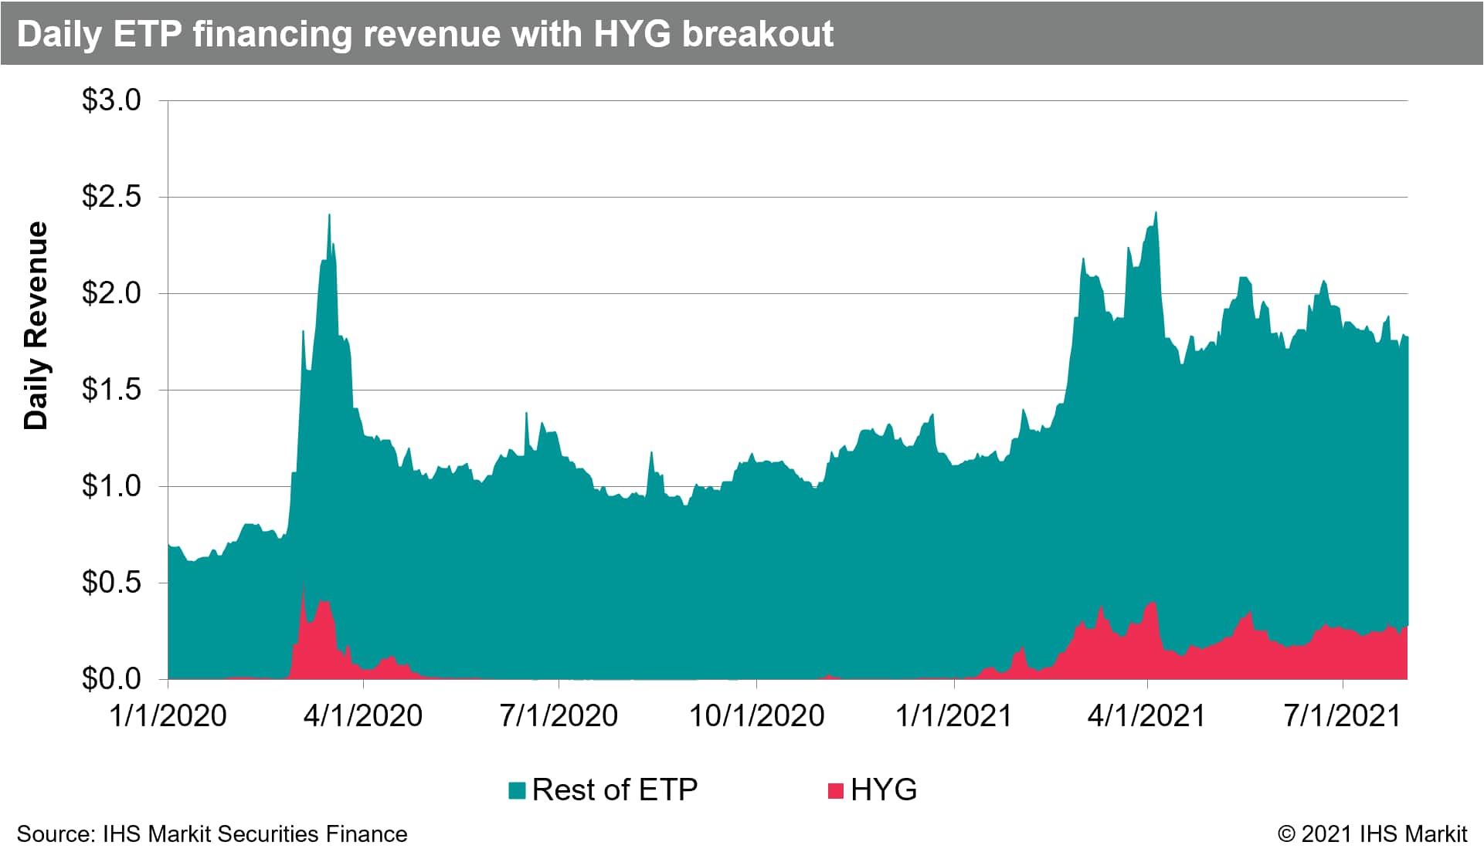The height and width of the screenshot is (852, 1484).
Task: Click the teal Rest of ETP legend swatch
Action: point(517,790)
